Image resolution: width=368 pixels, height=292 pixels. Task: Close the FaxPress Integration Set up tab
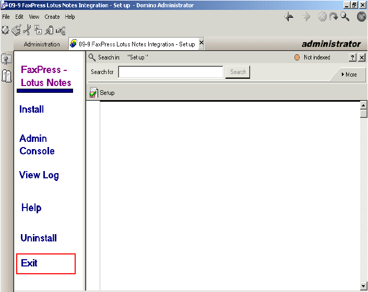pyautogui.click(x=201, y=44)
